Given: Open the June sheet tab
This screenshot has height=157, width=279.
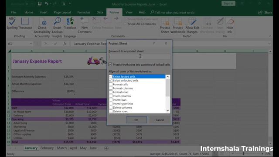Looking at the screenshot, I should click(93, 148).
